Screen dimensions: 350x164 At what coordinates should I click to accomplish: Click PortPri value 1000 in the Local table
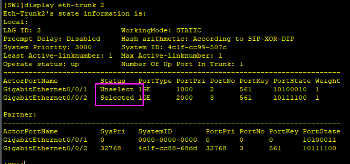(184, 89)
